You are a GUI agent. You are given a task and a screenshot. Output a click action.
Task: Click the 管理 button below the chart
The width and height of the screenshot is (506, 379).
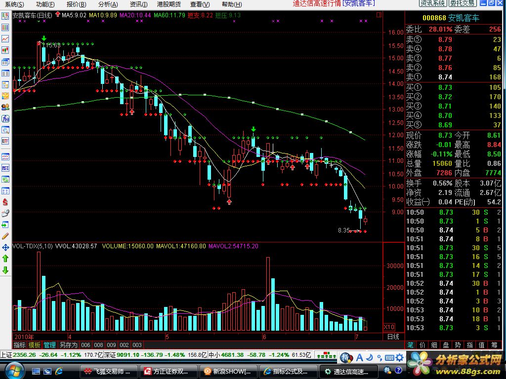coord(49,345)
